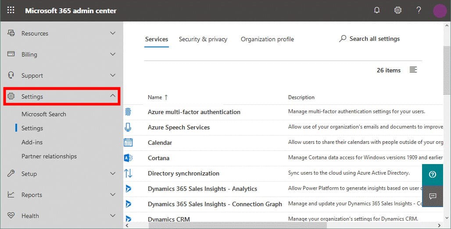This screenshot has height=229, width=451.
Task: Click the Setup wrench icon
Action: click(x=11, y=173)
